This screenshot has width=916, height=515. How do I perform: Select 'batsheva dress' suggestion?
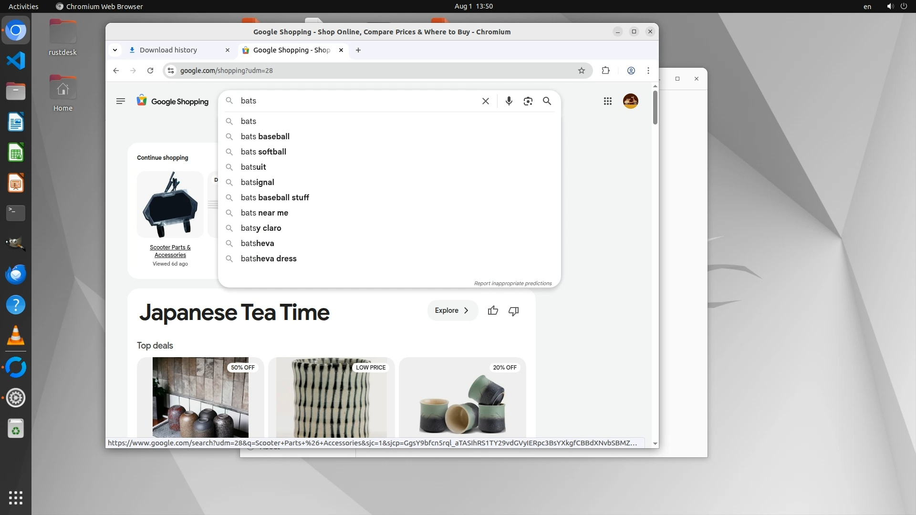coord(268,258)
